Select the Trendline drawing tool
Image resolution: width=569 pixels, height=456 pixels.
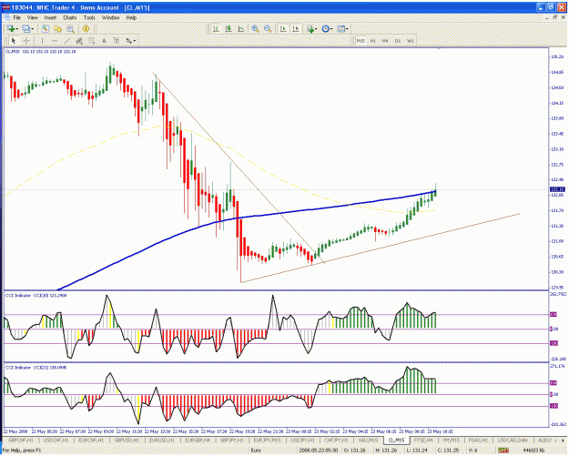pyautogui.click(x=66, y=41)
